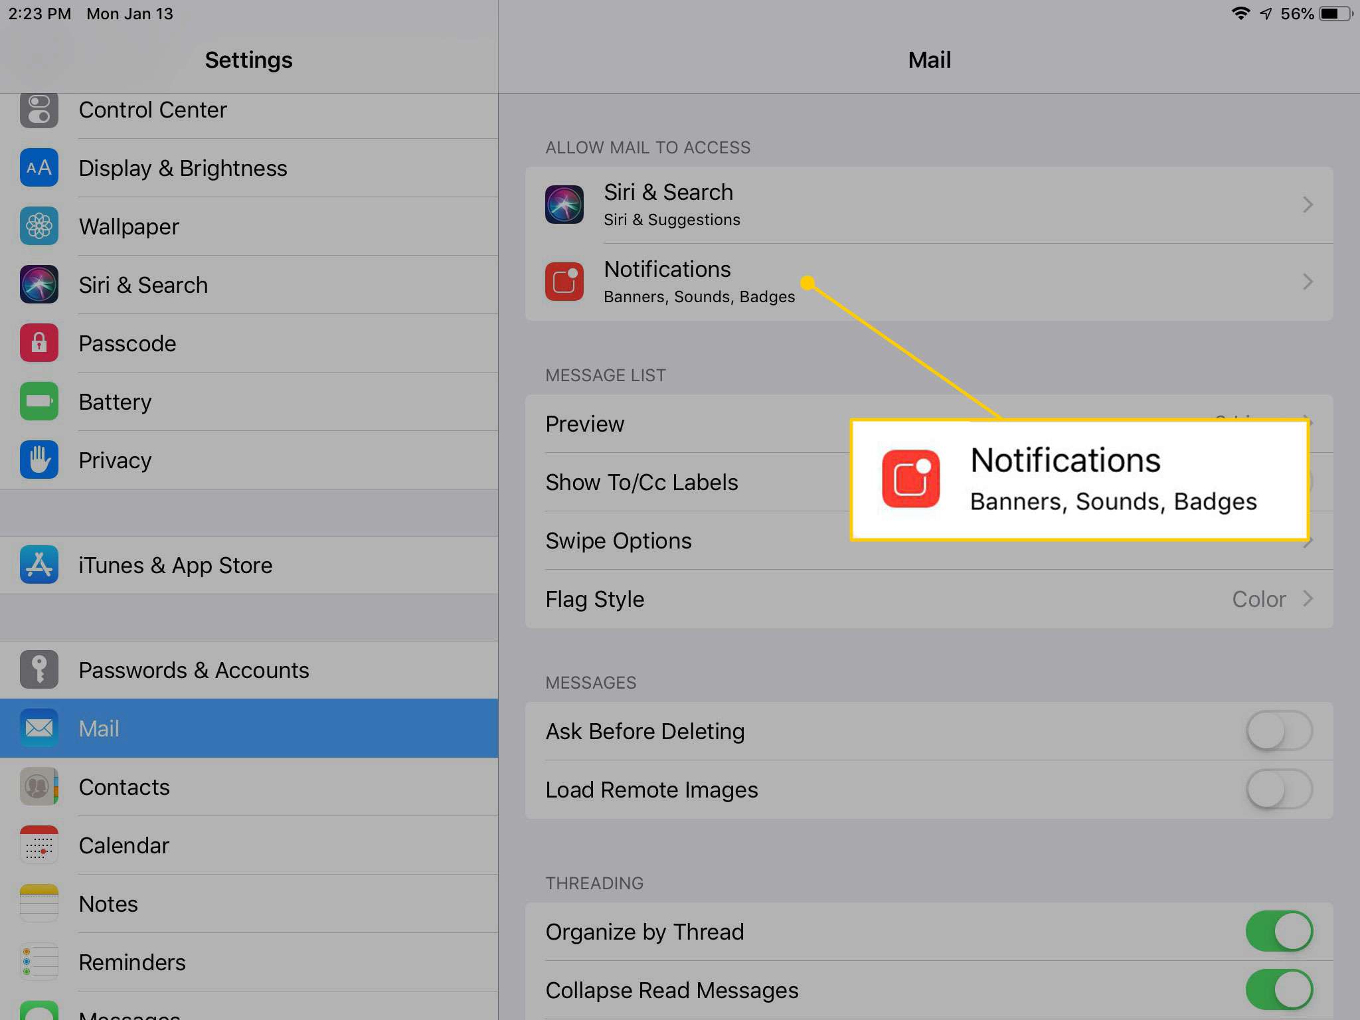The image size is (1360, 1020).
Task: Tap the Privacy hand icon
Action: pos(39,460)
